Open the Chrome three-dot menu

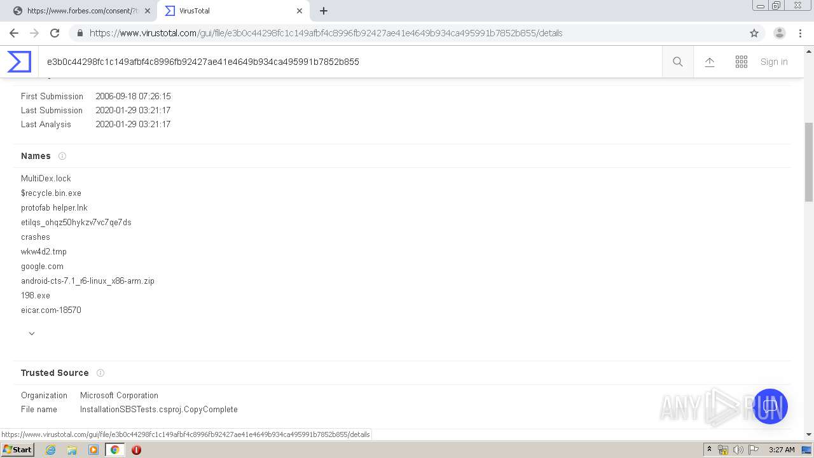pos(801,33)
